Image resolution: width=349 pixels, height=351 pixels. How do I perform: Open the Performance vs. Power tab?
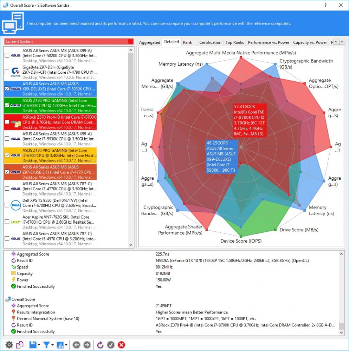[269, 42]
